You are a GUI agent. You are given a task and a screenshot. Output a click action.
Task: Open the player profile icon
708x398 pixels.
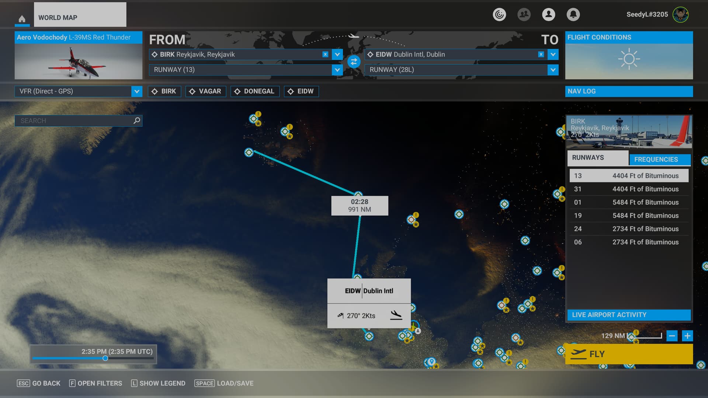549,14
